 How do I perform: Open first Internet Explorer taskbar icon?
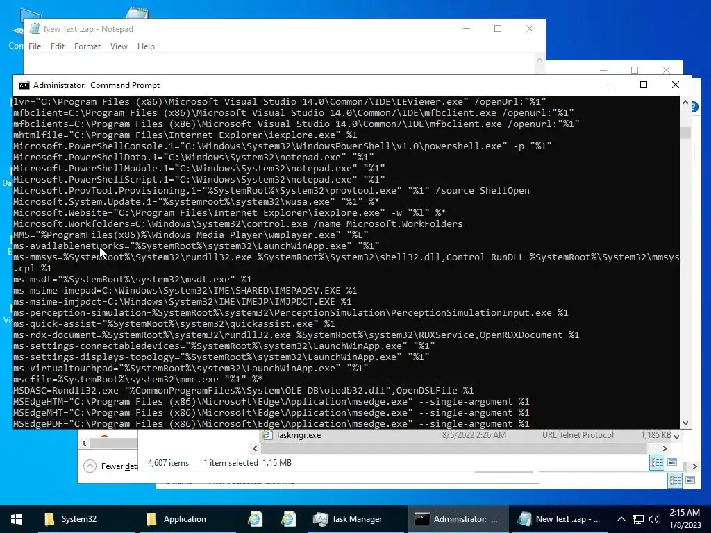[255, 519]
